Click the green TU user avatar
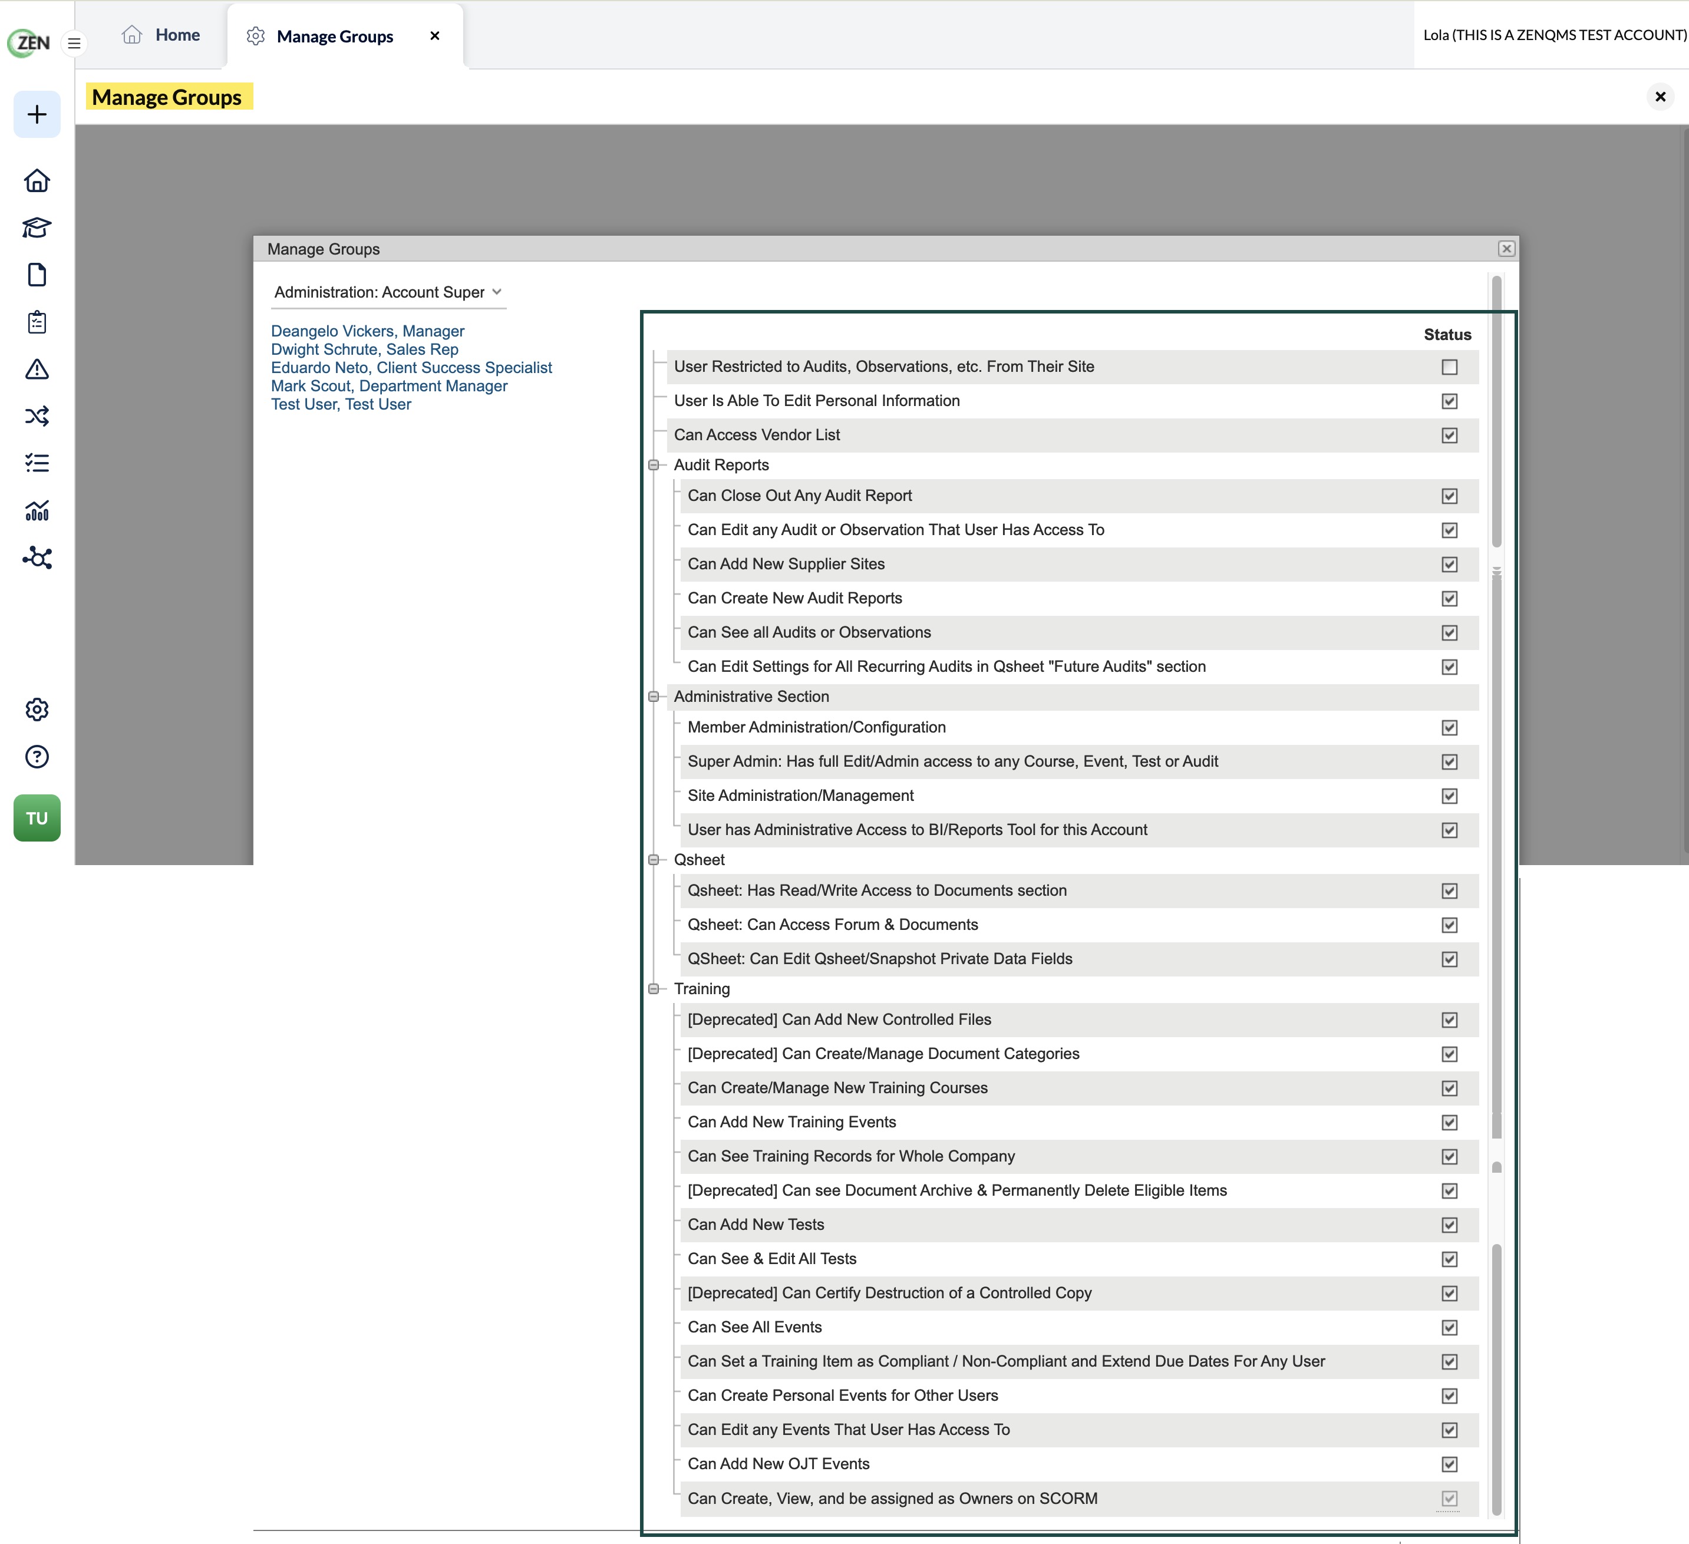 (x=37, y=817)
